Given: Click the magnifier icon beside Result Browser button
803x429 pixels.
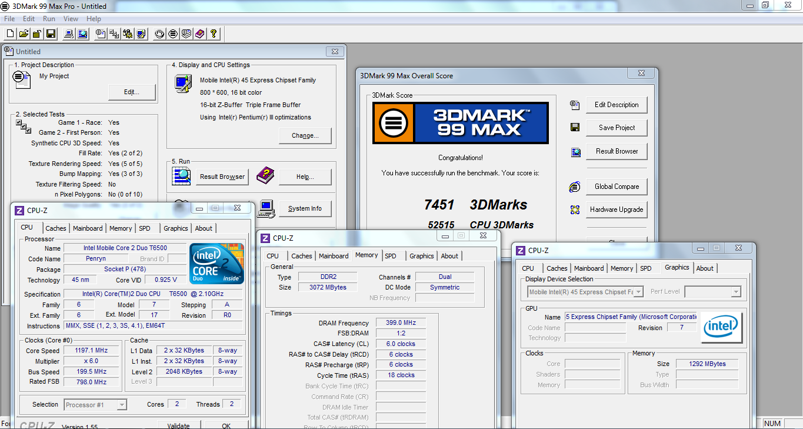Looking at the screenshot, I should click(x=181, y=176).
